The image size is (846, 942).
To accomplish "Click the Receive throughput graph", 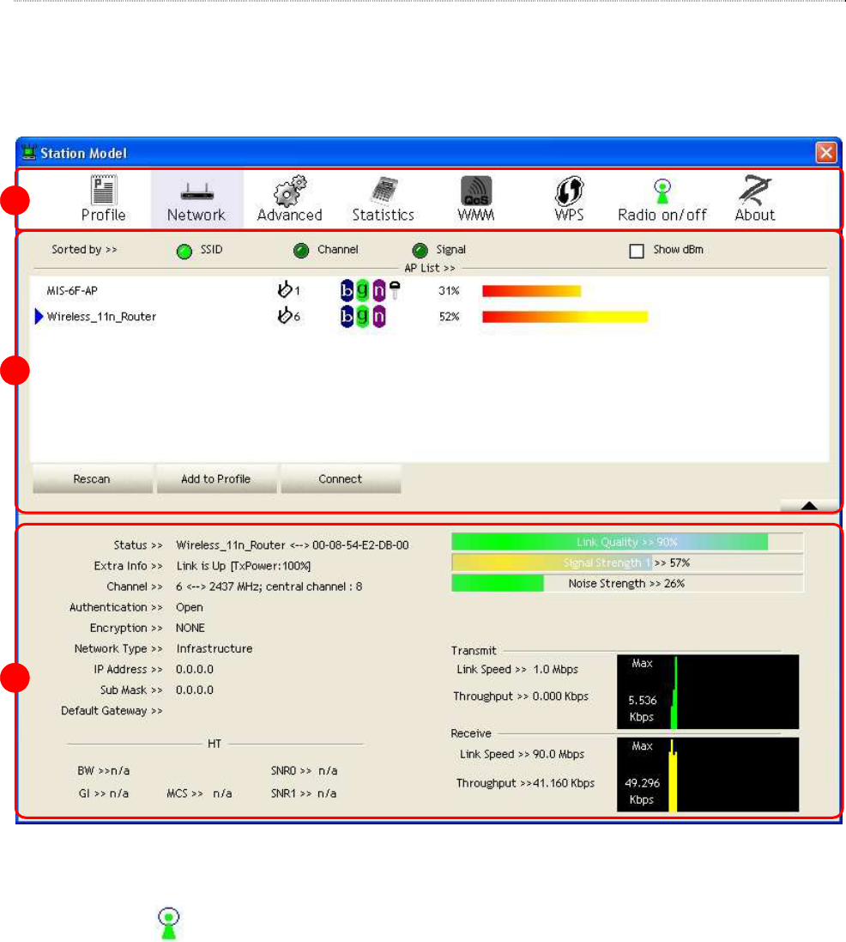I will pos(708,775).
